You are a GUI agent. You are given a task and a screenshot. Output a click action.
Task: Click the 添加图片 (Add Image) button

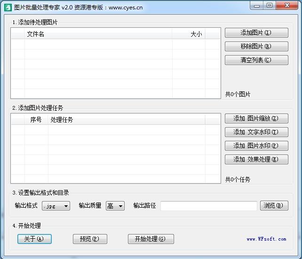[256, 33]
